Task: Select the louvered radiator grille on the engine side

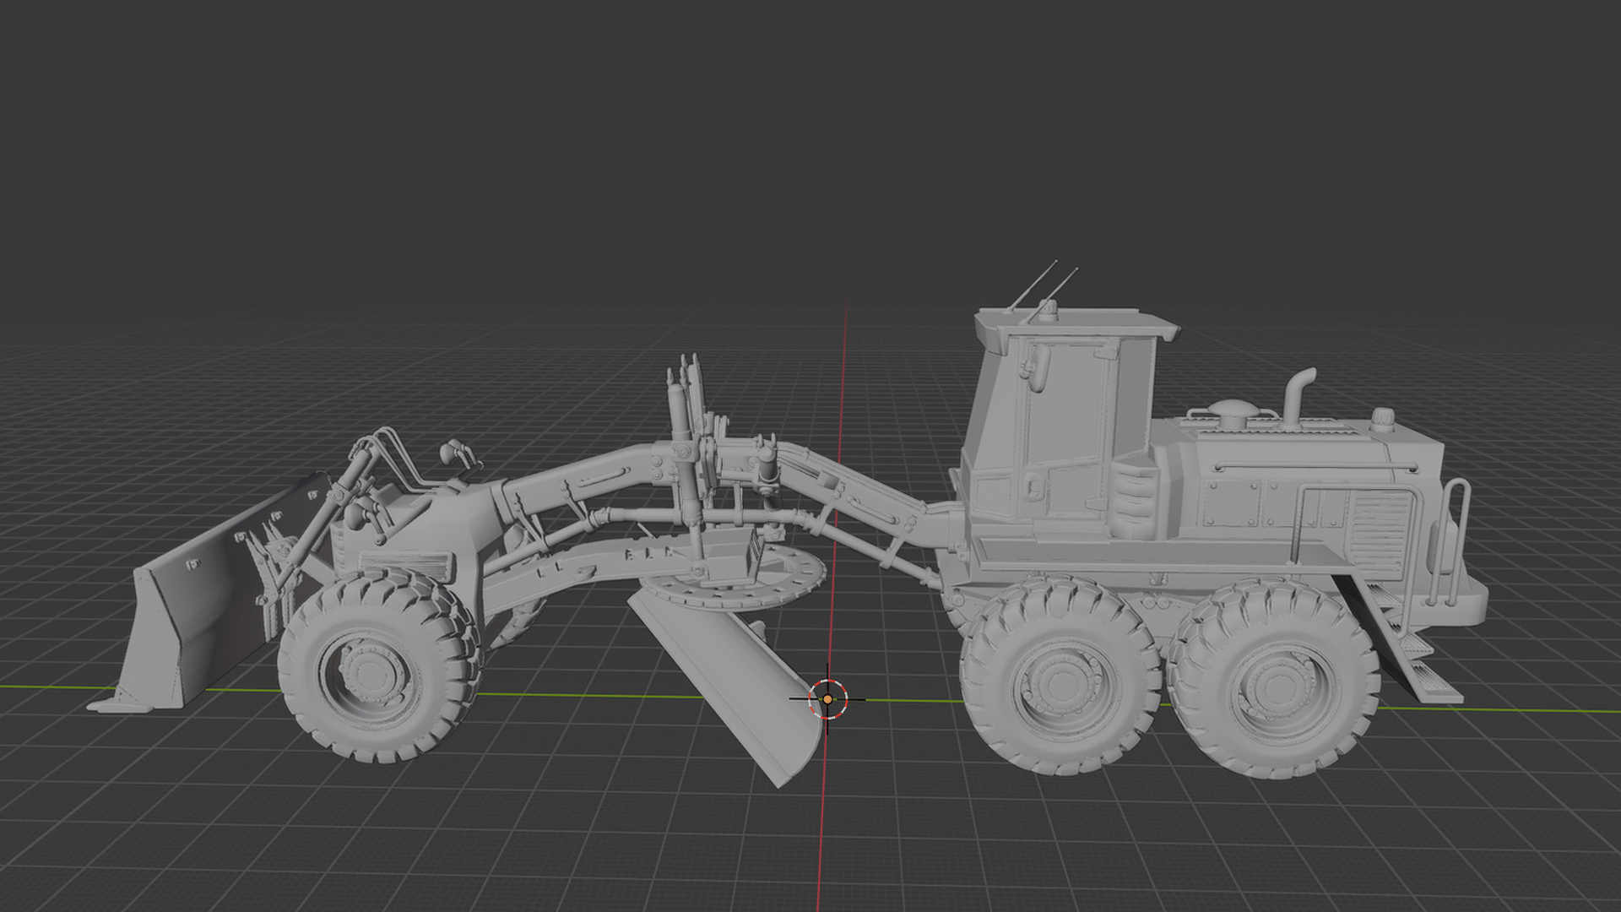Action: [x=1378, y=535]
